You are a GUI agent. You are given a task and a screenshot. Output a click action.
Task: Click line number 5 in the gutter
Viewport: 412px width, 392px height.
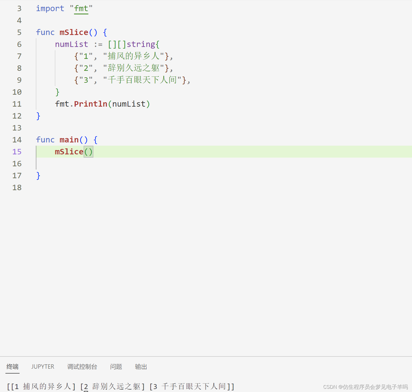(19, 32)
